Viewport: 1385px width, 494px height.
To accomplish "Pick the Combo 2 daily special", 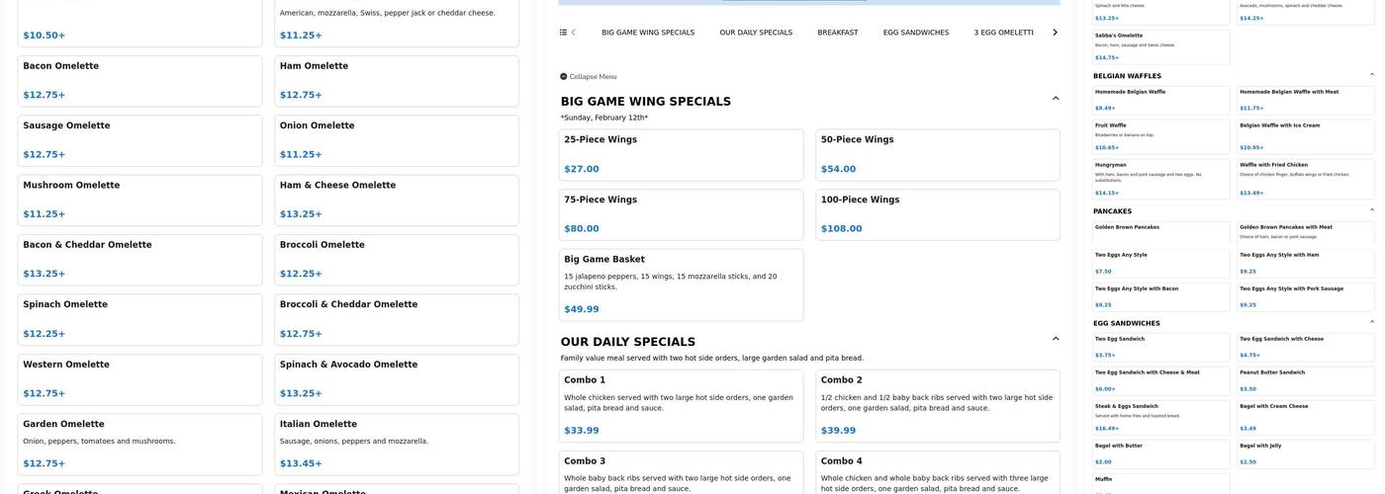I will [x=937, y=405].
